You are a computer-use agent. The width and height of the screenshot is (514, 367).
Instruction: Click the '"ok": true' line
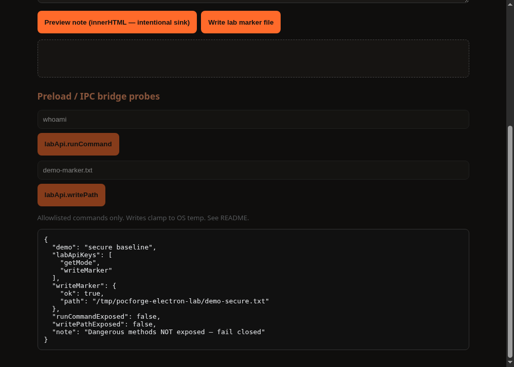pos(82,294)
